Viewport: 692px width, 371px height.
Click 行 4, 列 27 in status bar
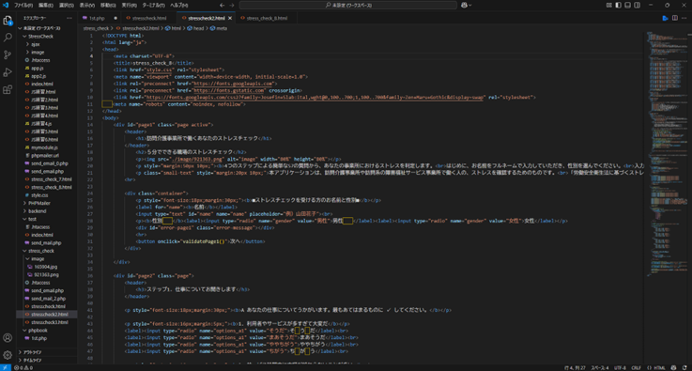click(575, 367)
